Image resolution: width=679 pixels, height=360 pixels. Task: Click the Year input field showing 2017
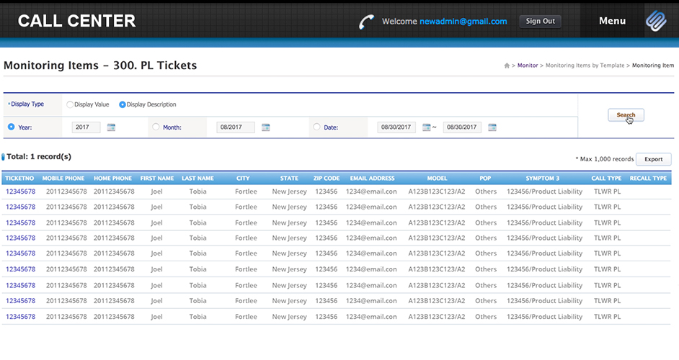click(x=86, y=127)
